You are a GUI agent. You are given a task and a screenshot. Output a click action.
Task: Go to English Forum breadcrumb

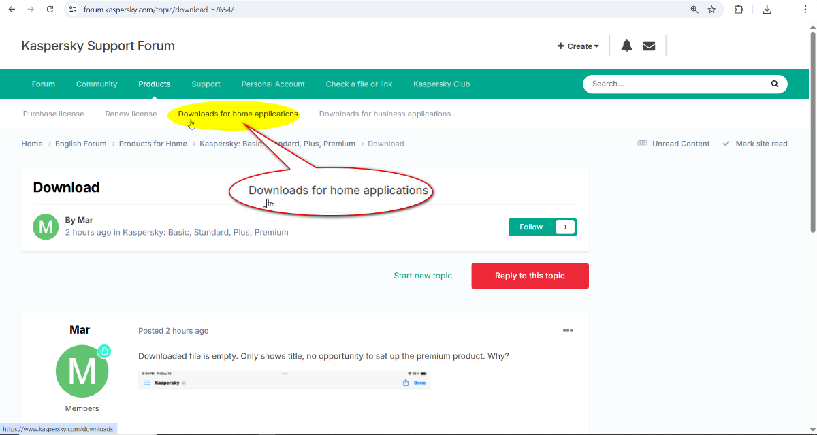(81, 144)
